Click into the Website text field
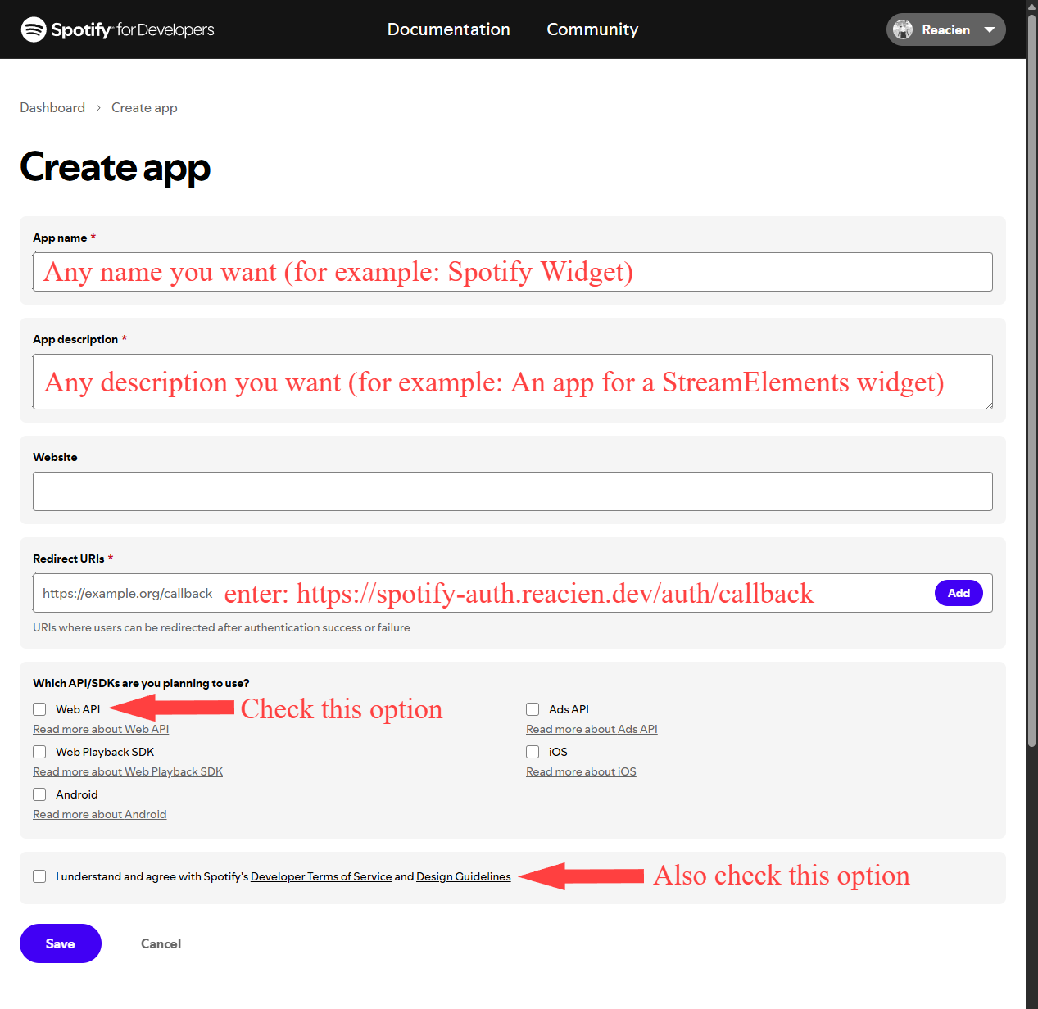1038x1009 pixels. (512, 491)
